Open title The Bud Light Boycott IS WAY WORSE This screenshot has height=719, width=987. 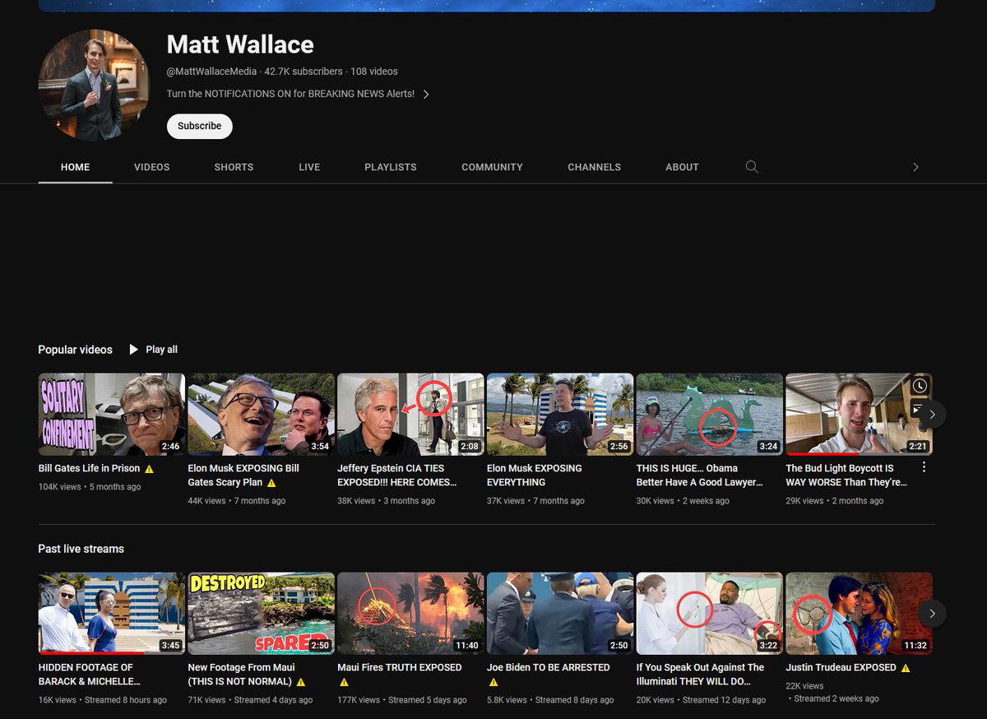(846, 475)
